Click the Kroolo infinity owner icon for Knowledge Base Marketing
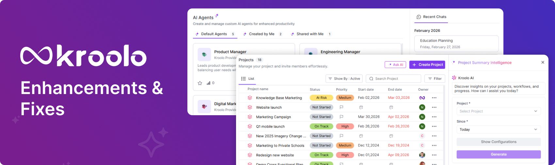Image resolution: width=555 pixels, height=165 pixels. pyautogui.click(x=422, y=98)
